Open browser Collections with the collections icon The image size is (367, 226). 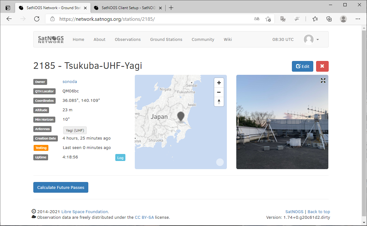329,19
